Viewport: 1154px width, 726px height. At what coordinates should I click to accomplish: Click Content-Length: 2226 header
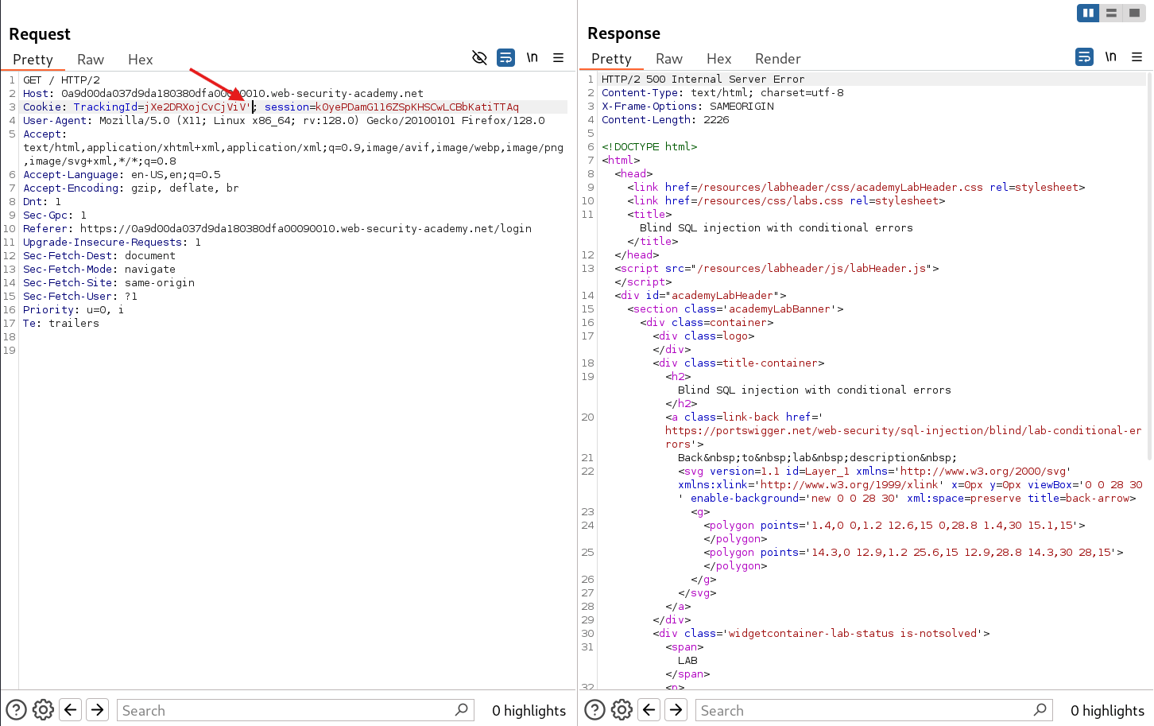coord(665,120)
